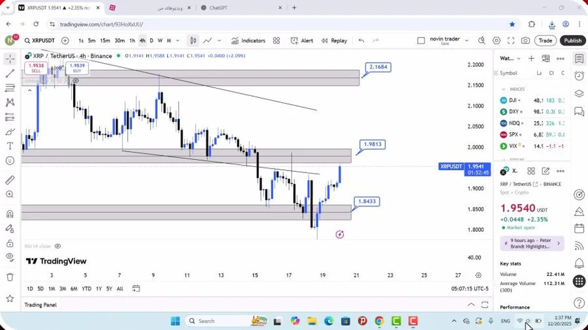The width and height of the screenshot is (588, 330).
Task: Open the 05:07:15 UTC-5 timezone menu
Action: click(470, 289)
